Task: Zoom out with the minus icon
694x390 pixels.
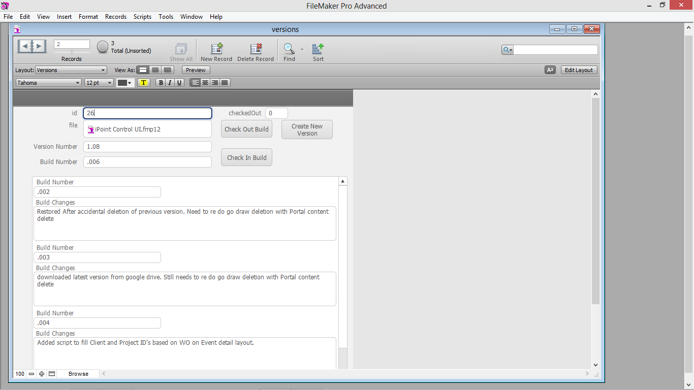Action: pos(31,374)
